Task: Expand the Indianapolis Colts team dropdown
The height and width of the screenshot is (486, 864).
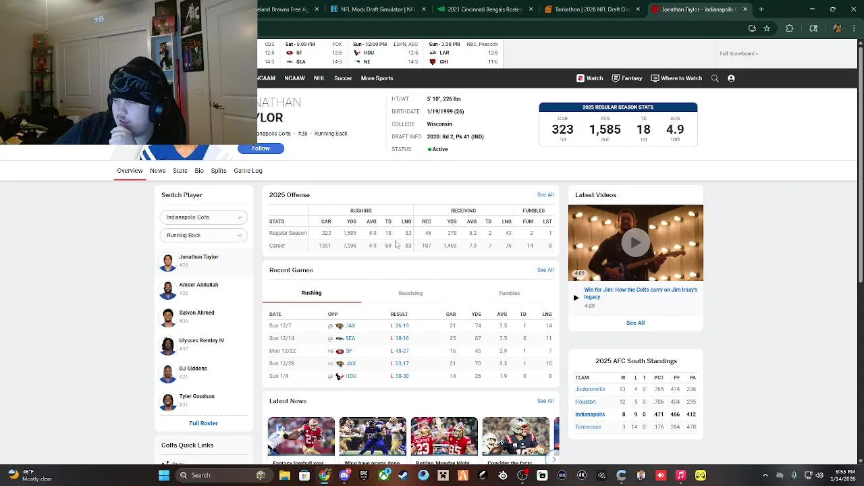Action: tap(203, 217)
